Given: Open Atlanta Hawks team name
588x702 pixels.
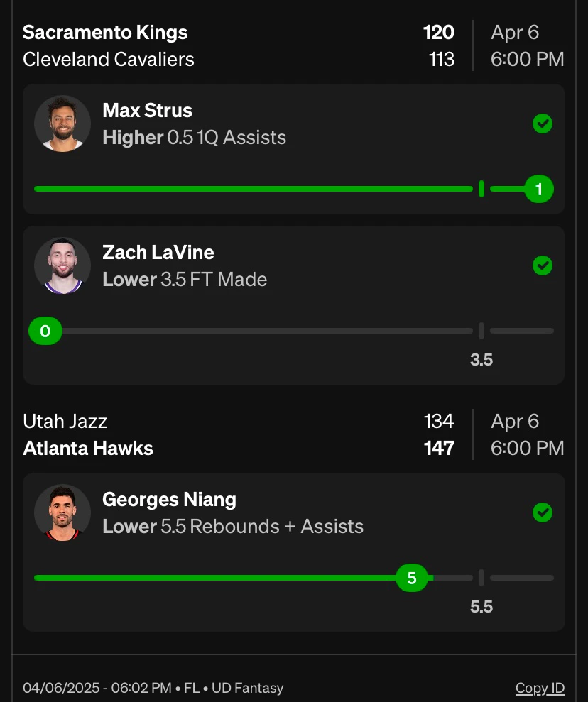Looking at the screenshot, I should 88,449.
